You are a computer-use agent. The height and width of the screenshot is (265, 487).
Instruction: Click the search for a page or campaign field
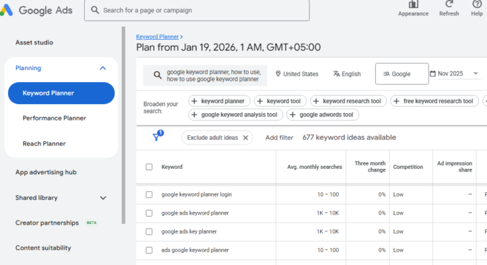197,10
